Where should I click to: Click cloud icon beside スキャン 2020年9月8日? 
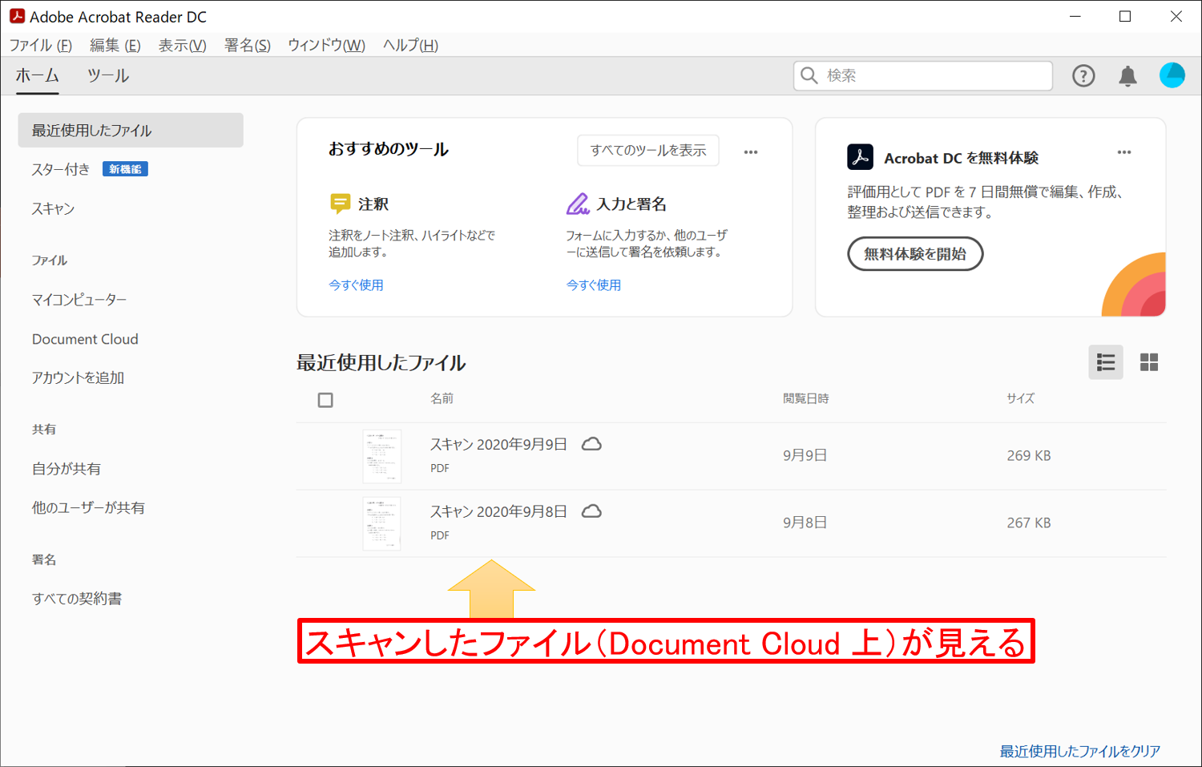(x=591, y=511)
